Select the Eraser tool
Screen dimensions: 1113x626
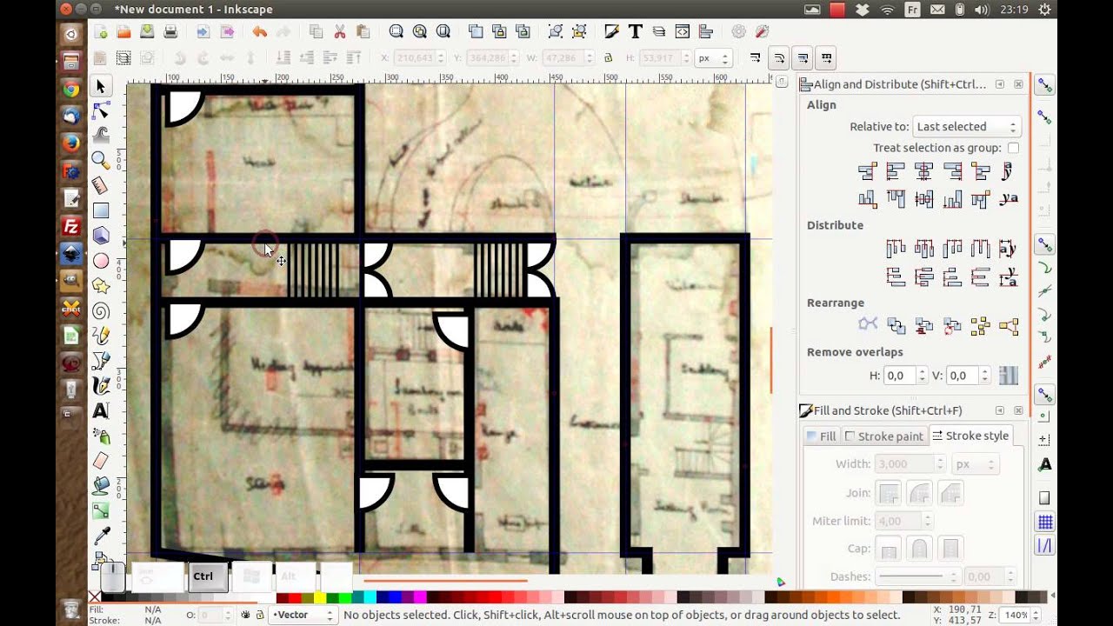(x=101, y=461)
